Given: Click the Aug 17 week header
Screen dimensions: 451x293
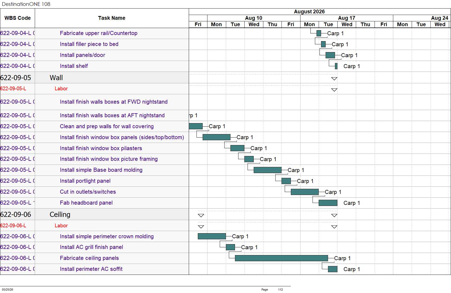Looking at the screenshot, I should (x=346, y=18).
